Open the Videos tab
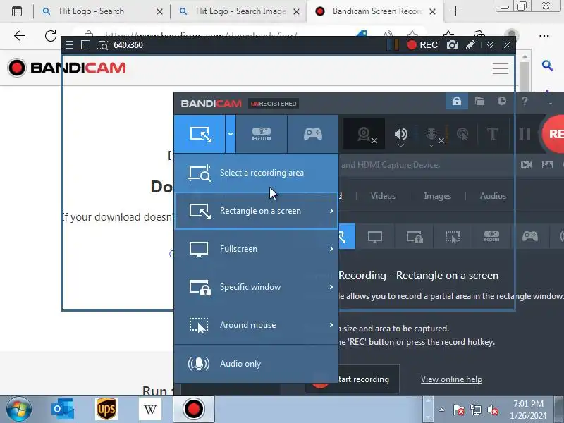Screen dimensions: 564x423 [383, 196]
